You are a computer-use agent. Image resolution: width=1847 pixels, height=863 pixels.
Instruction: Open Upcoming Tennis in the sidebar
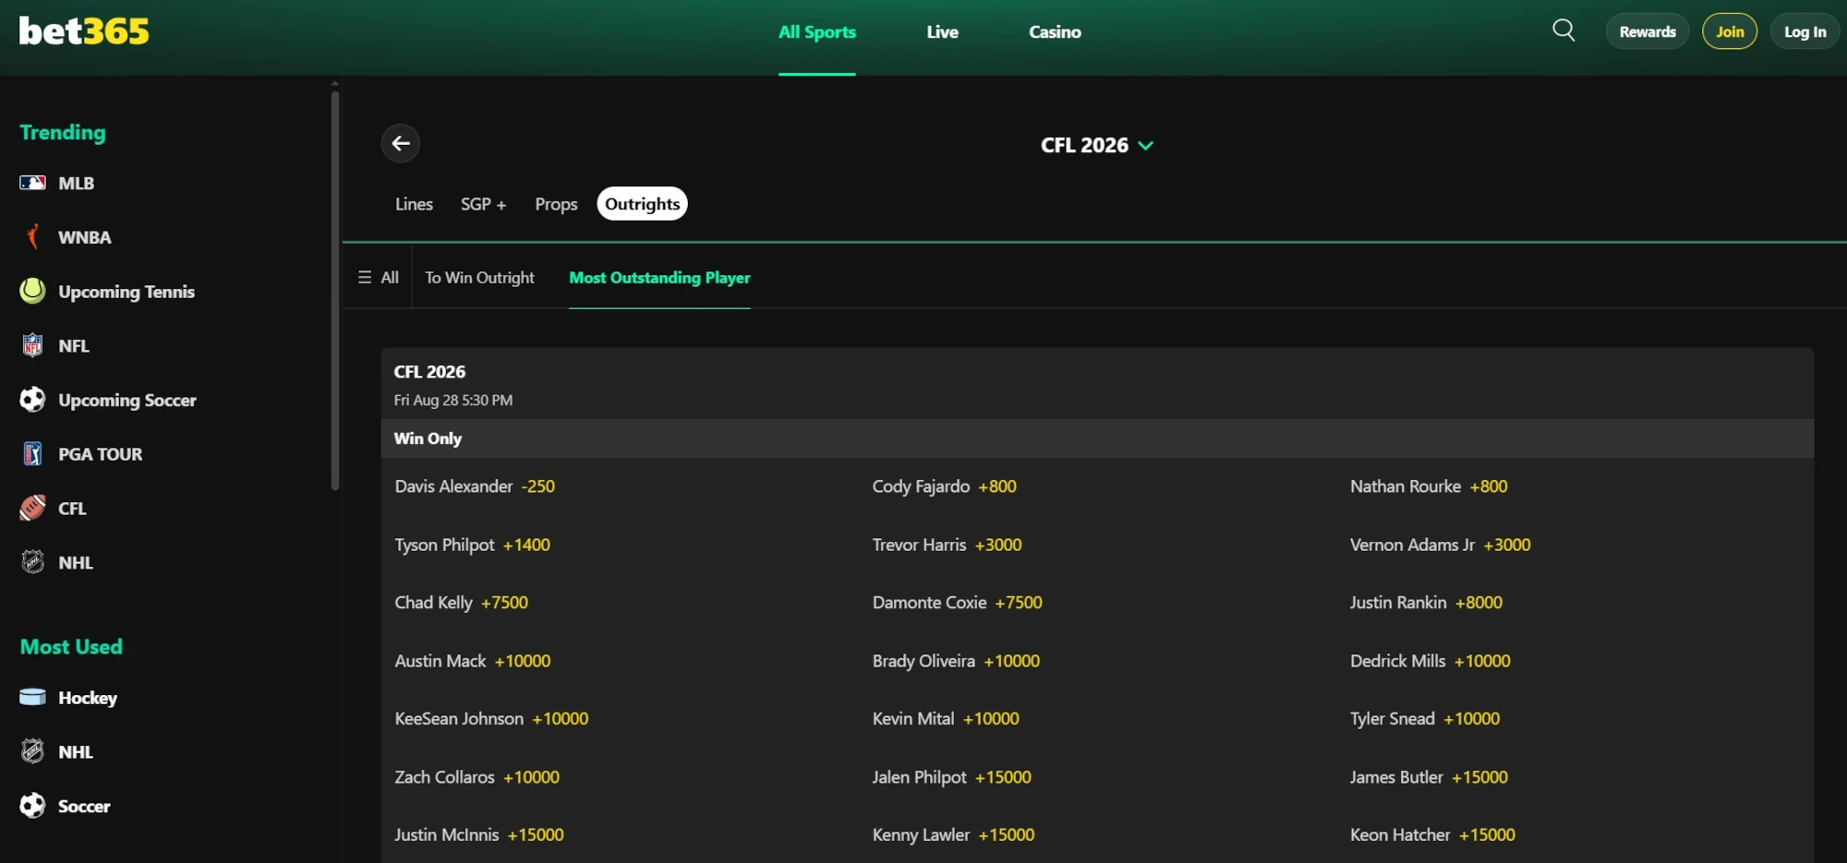click(x=127, y=292)
